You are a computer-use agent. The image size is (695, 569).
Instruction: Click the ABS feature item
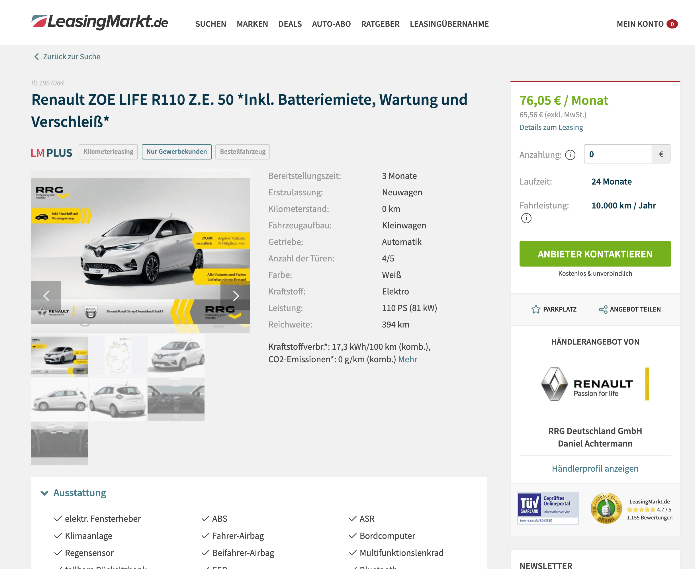(x=214, y=519)
